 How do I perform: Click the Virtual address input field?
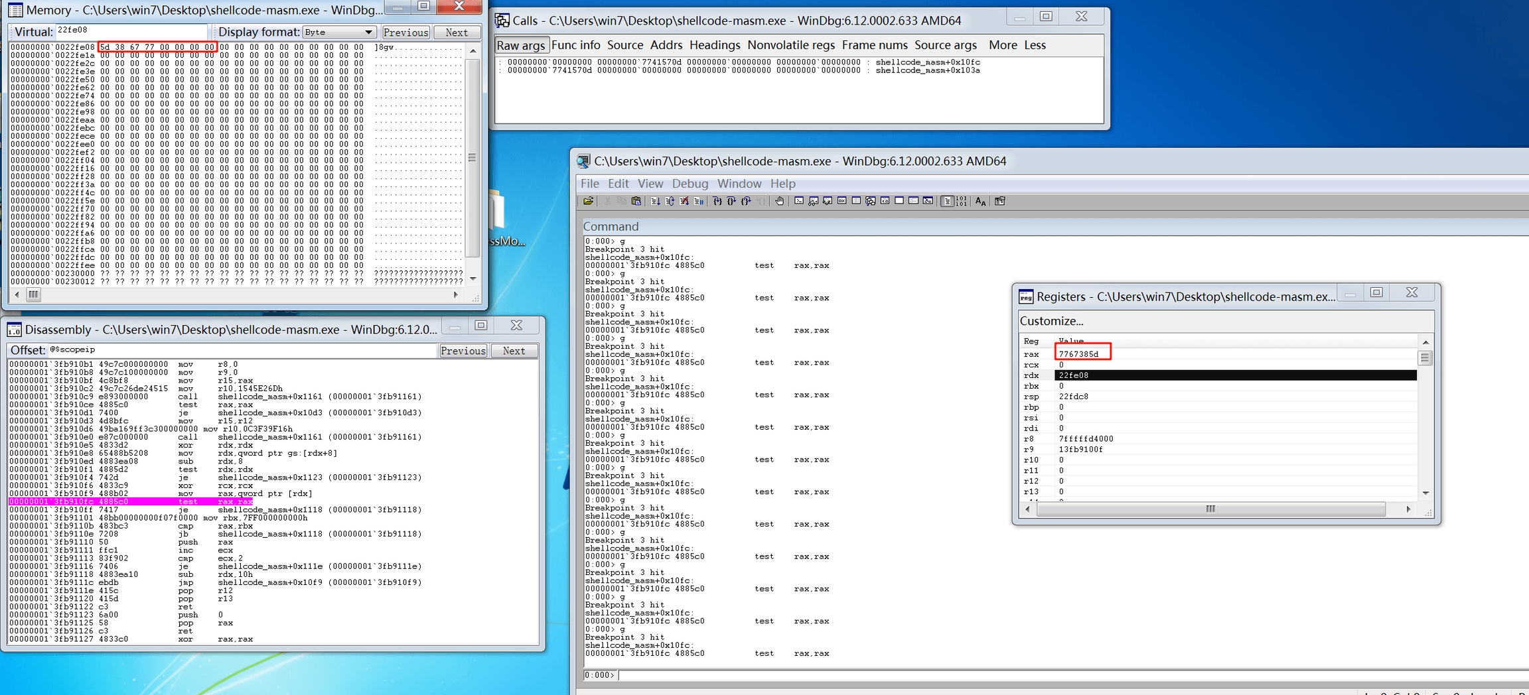click(131, 32)
